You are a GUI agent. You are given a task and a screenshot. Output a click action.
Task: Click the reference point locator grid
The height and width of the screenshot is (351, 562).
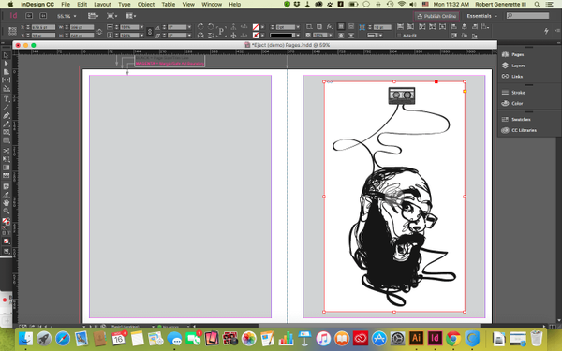[12, 31]
